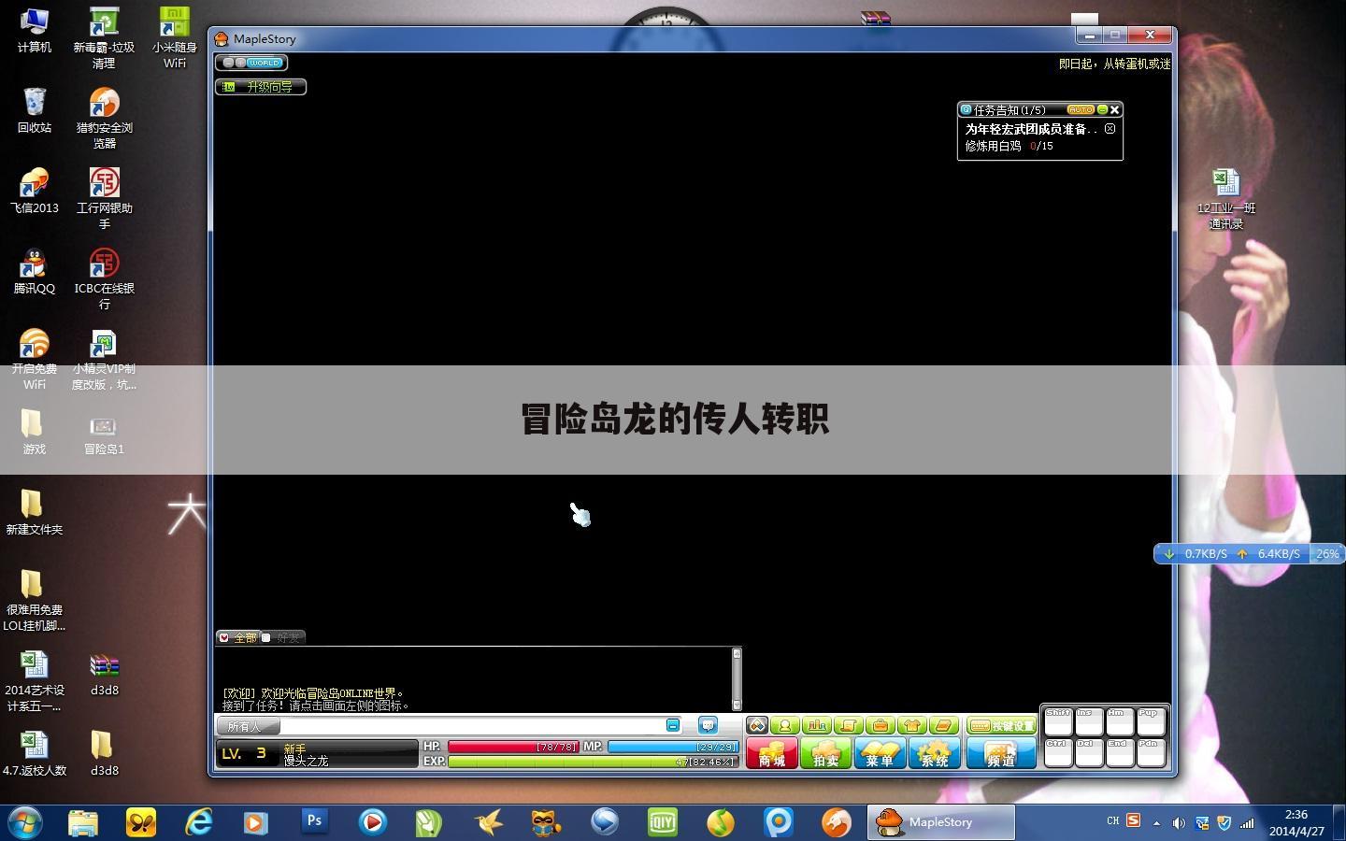Click the Ins quick slot
The image size is (1346, 841).
1089,721
